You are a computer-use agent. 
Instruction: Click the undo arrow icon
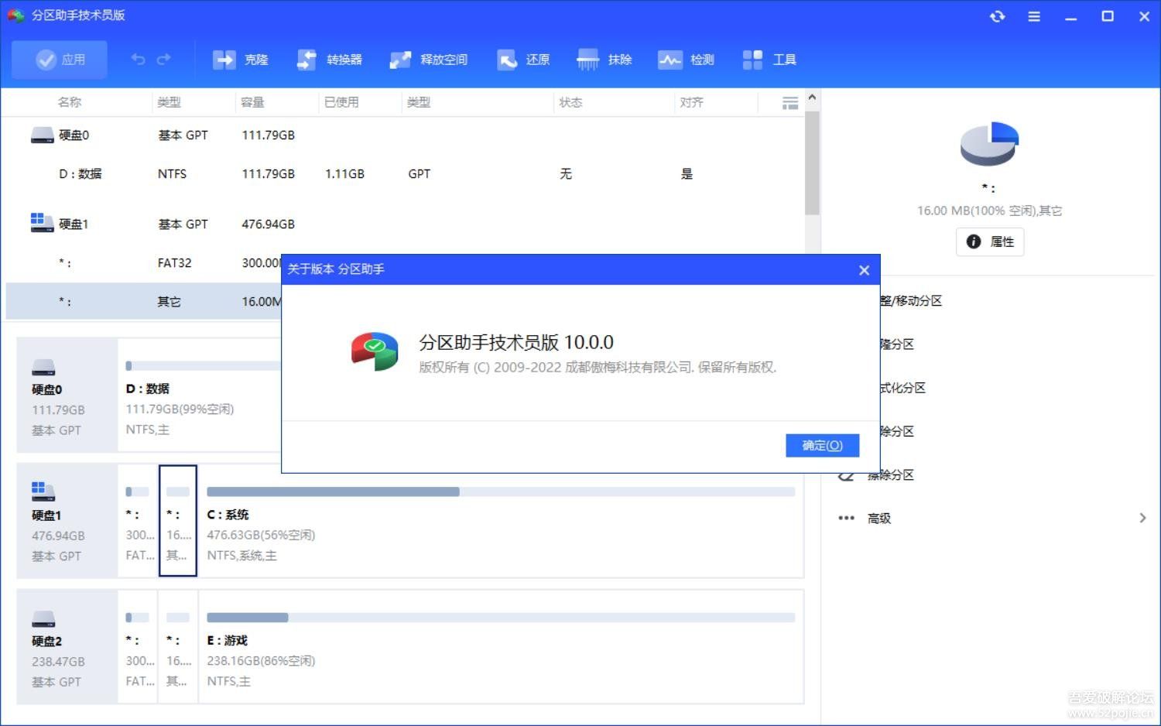point(138,59)
